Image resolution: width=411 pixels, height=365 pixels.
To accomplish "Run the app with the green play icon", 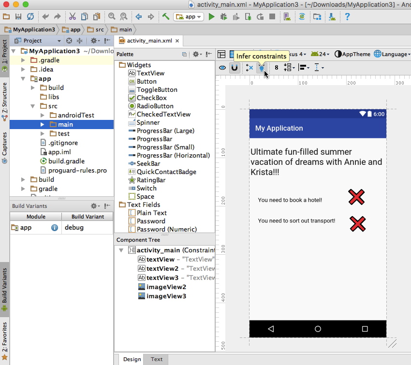I will tap(211, 17).
